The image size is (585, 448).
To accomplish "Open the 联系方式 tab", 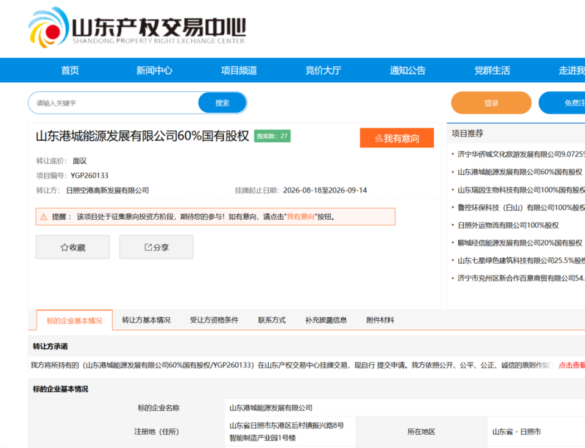I will point(272,320).
